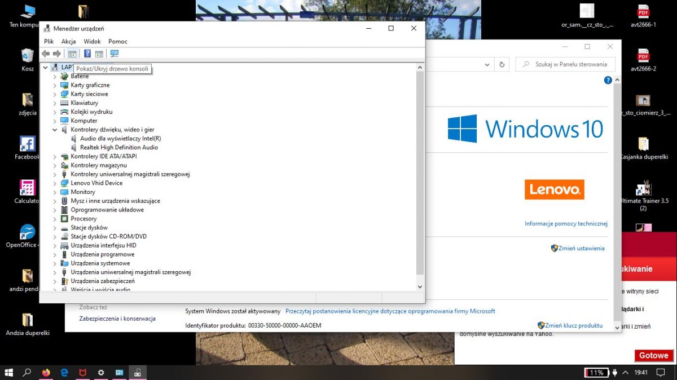Select Urządzenia systemowe row
677x380 pixels.
point(100,263)
